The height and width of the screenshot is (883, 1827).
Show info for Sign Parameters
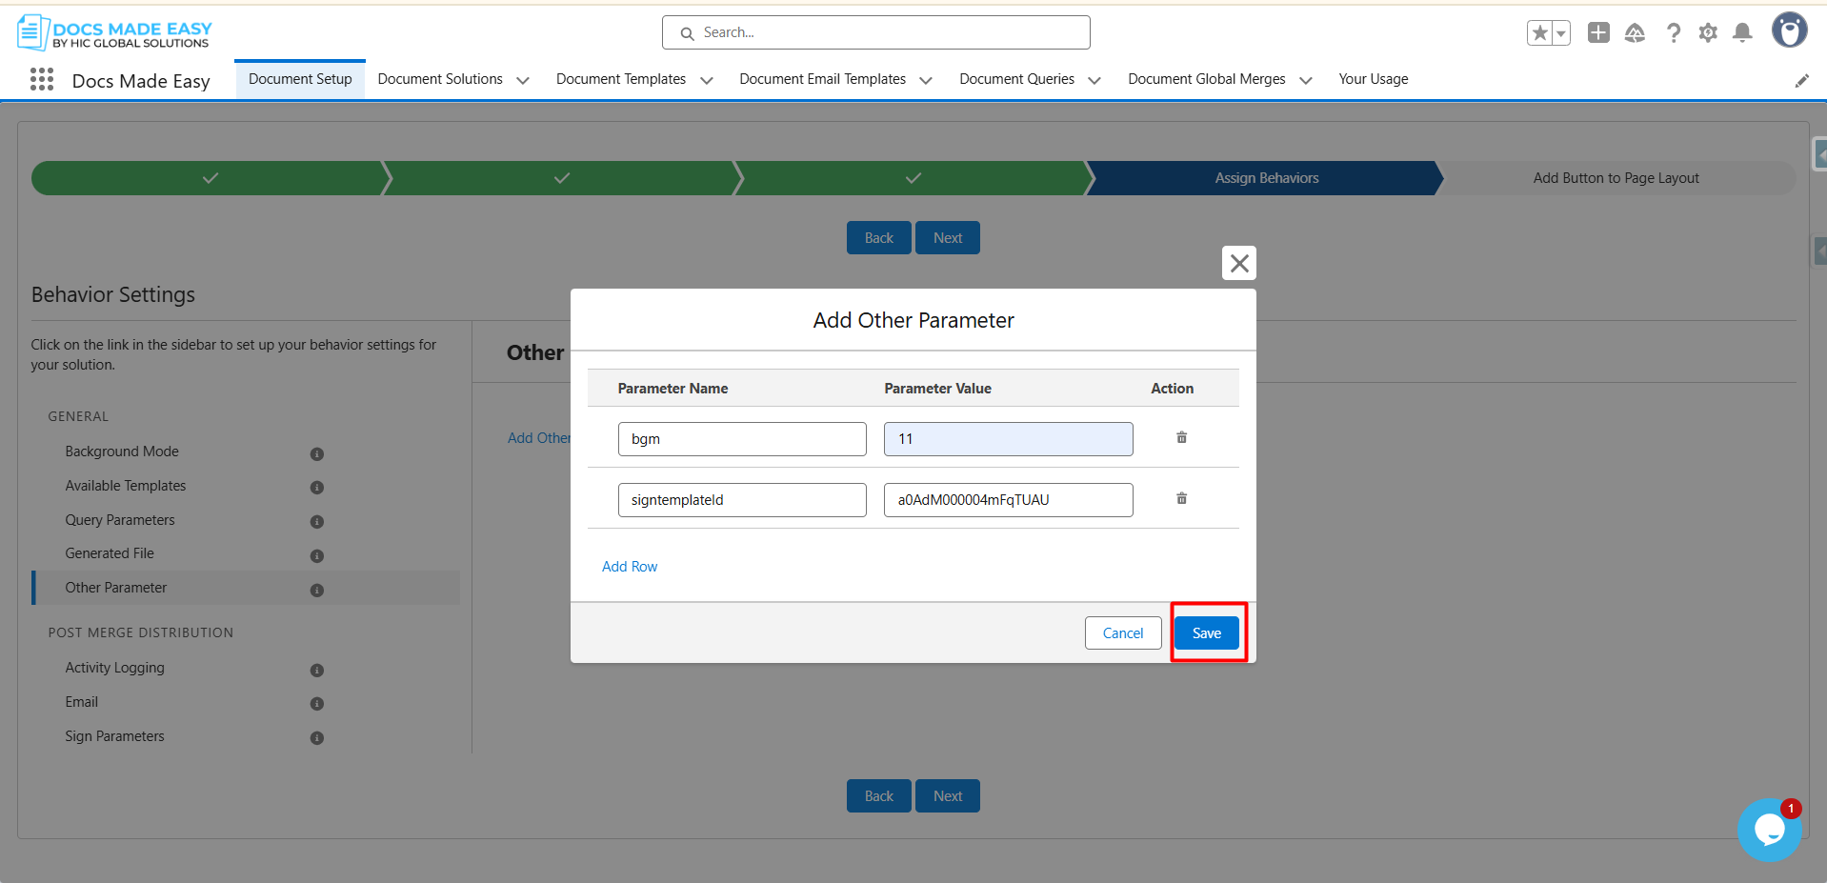click(x=317, y=738)
